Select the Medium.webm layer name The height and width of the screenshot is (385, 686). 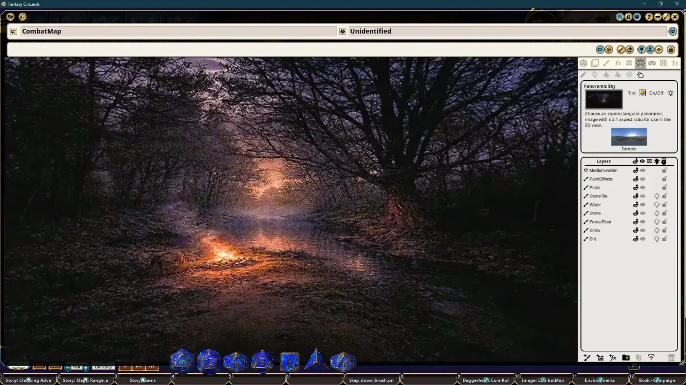click(603, 171)
